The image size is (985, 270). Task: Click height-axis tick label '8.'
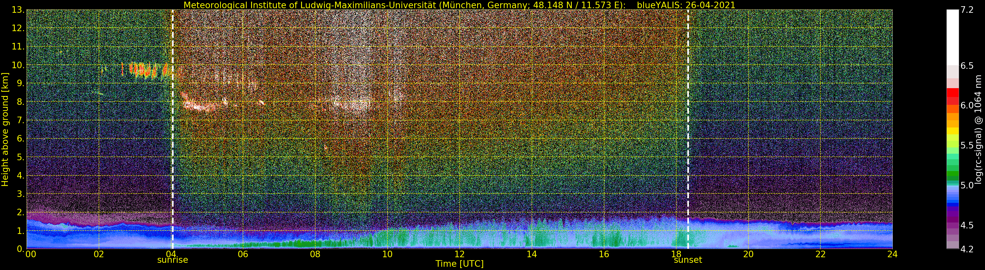[21, 102]
